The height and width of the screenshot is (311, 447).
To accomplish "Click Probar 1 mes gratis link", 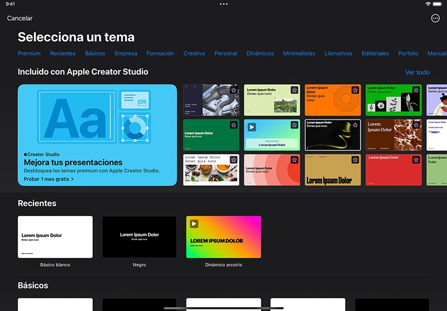I will tap(48, 179).
